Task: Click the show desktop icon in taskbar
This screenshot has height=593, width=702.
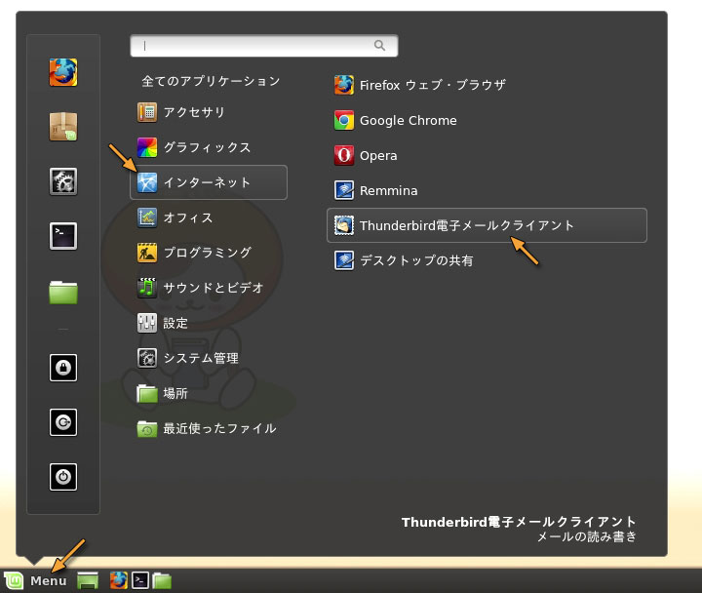Action: pos(88,580)
